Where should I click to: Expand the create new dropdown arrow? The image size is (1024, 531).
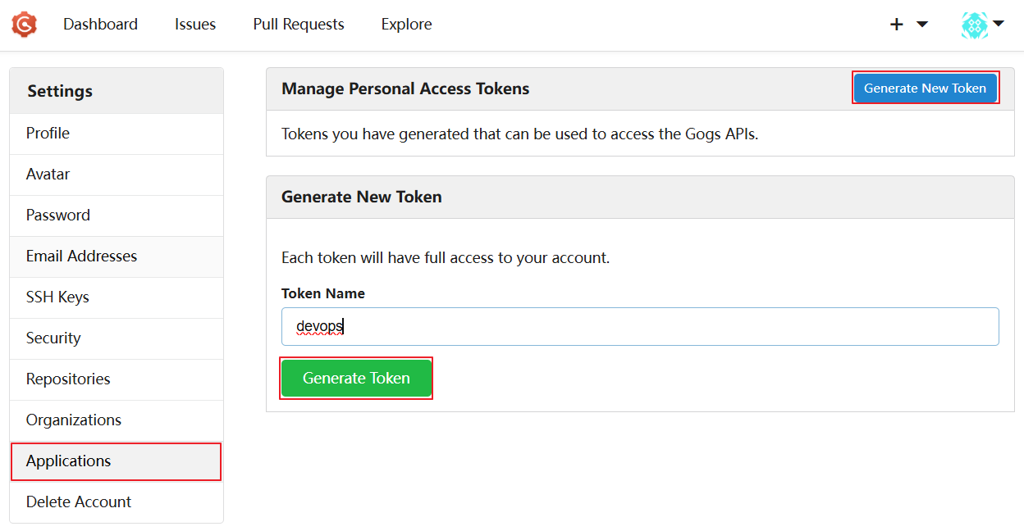[922, 25]
